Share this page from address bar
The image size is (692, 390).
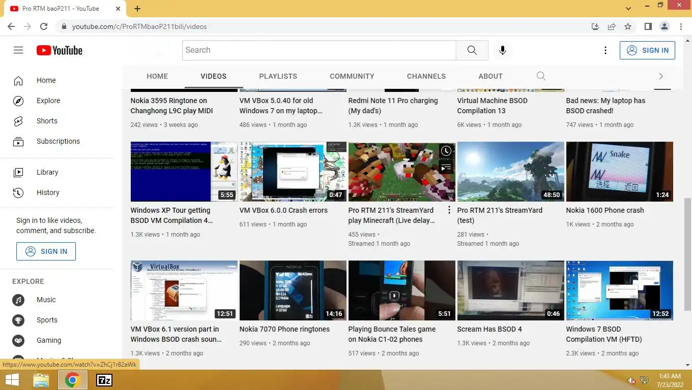click(x=612, y=26)
